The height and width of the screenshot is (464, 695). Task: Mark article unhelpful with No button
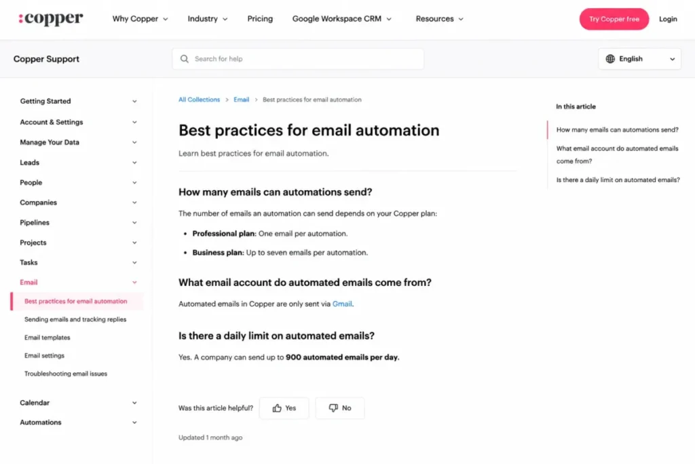click(x=340, y=408)
